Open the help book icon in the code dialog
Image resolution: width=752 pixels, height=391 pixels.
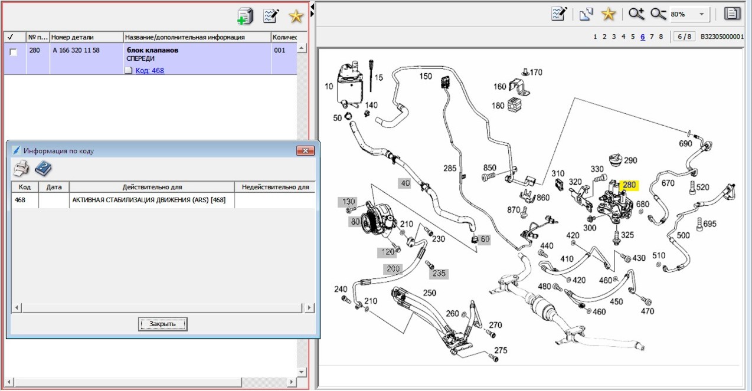(44, 169)
